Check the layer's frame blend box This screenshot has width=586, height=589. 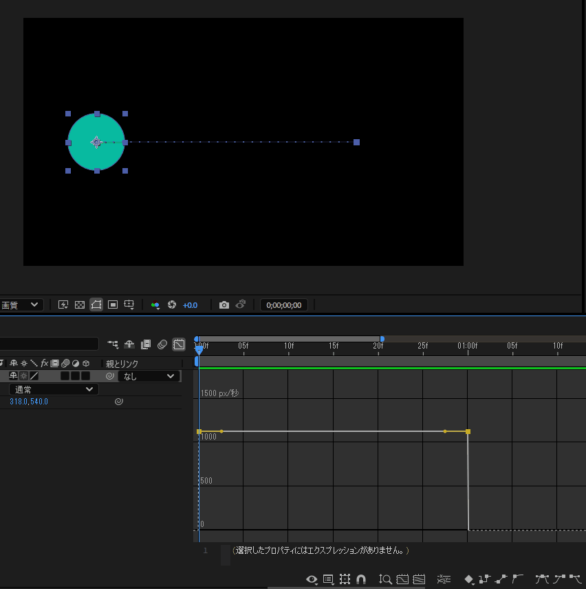click(x=65, y=375)
